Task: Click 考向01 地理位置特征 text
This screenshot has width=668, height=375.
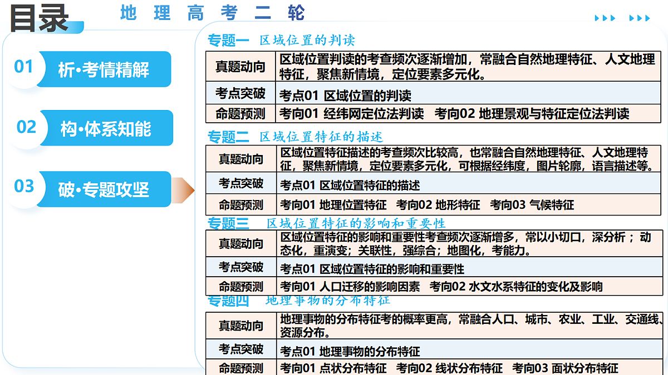Action: 333,204
